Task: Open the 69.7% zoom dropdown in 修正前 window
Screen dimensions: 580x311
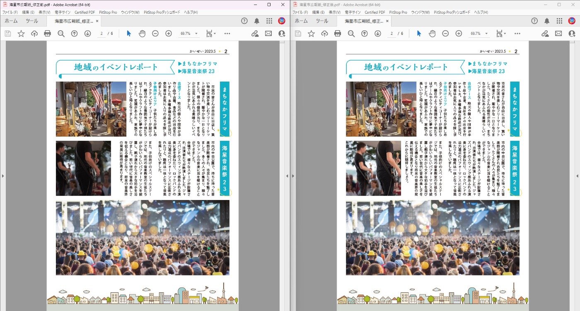Action: (196, 34)
